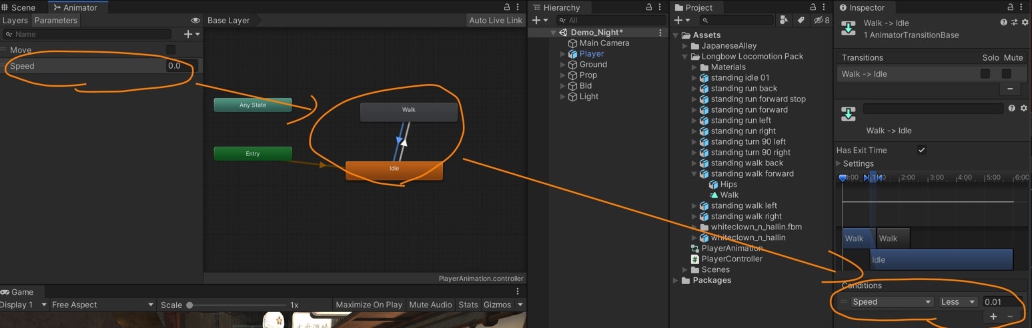1032x328 pixels.
Task: Open the Project create plus dropdown
Action: click(682, 21)
